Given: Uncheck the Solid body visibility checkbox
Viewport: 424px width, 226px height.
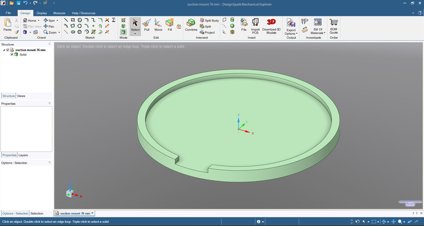Looking at the screenshot, I should [x=12, y=54].
